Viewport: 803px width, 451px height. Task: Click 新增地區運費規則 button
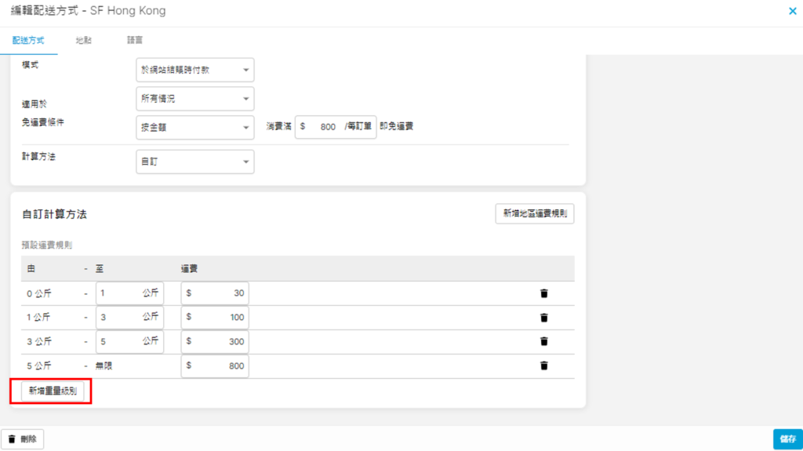pyautogui.click(x=534, y=214)
